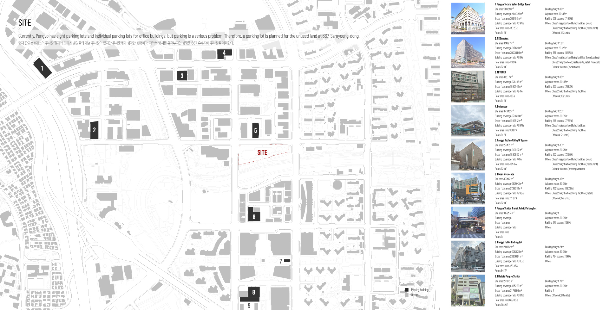Screen dimensions: 609x310
Task: Select marker 6 for Hoban Metrocube
Action: click(254, 216)
